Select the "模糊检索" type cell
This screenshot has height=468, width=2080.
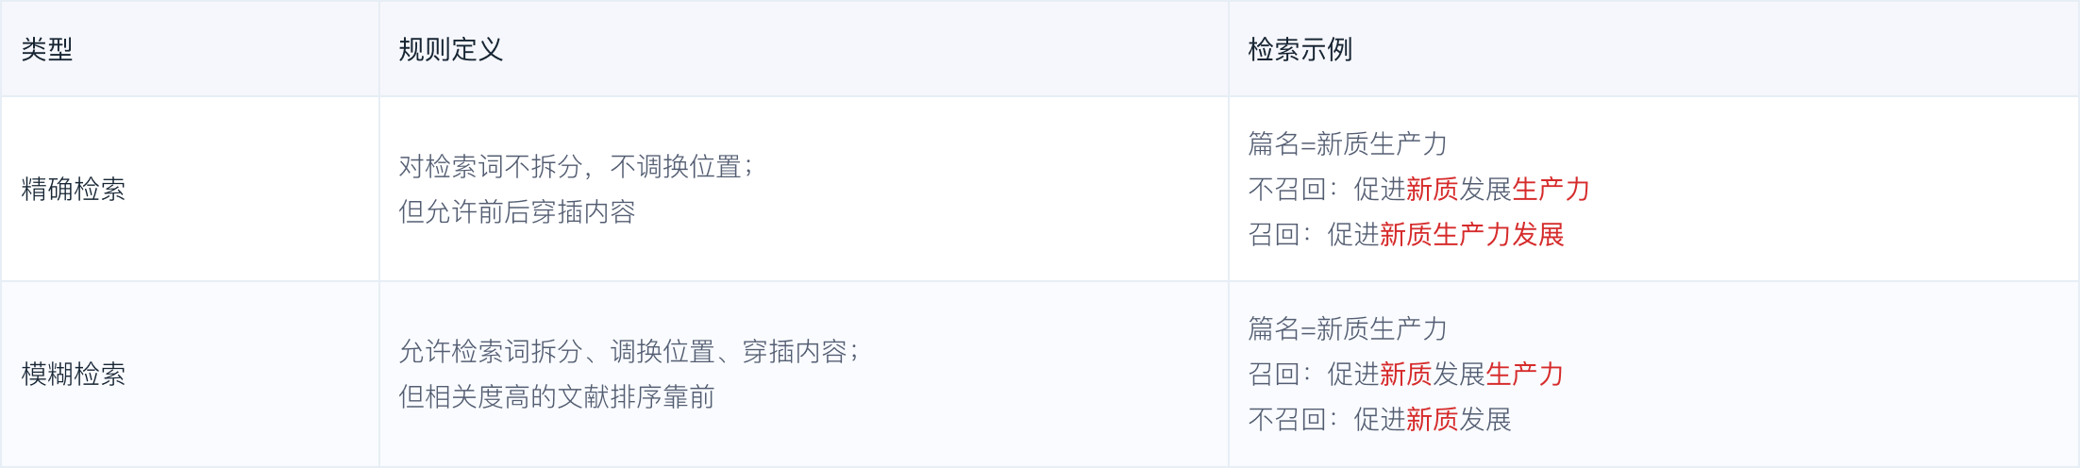tap(74, 374)
